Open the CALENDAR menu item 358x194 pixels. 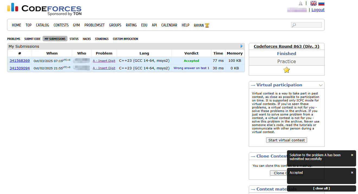(x=169, y=25)
